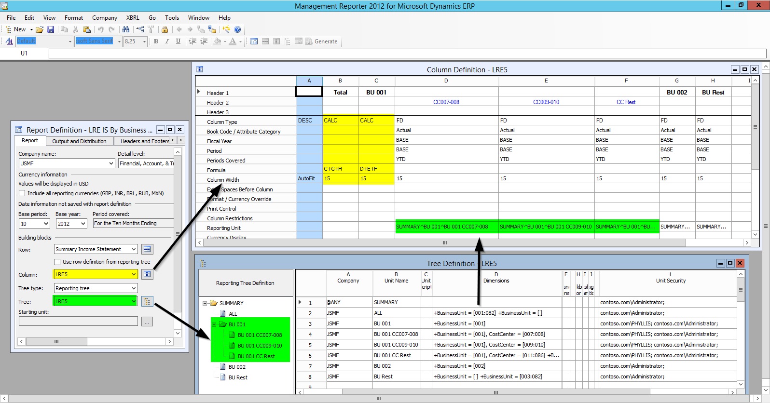The image size is (770, 403).
Task: Open the font size 8.25 dropdown
Action: (144, 41)
